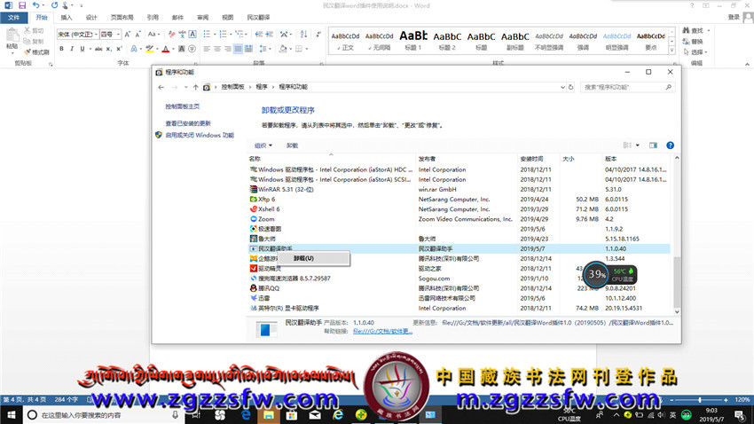Click the clear formatting eraser icon
Screen dimensions: 754x424
pos(172,34)
